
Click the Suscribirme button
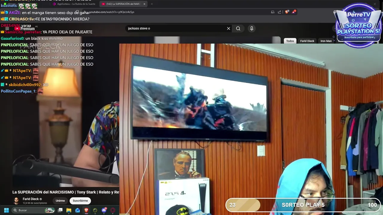80,201
